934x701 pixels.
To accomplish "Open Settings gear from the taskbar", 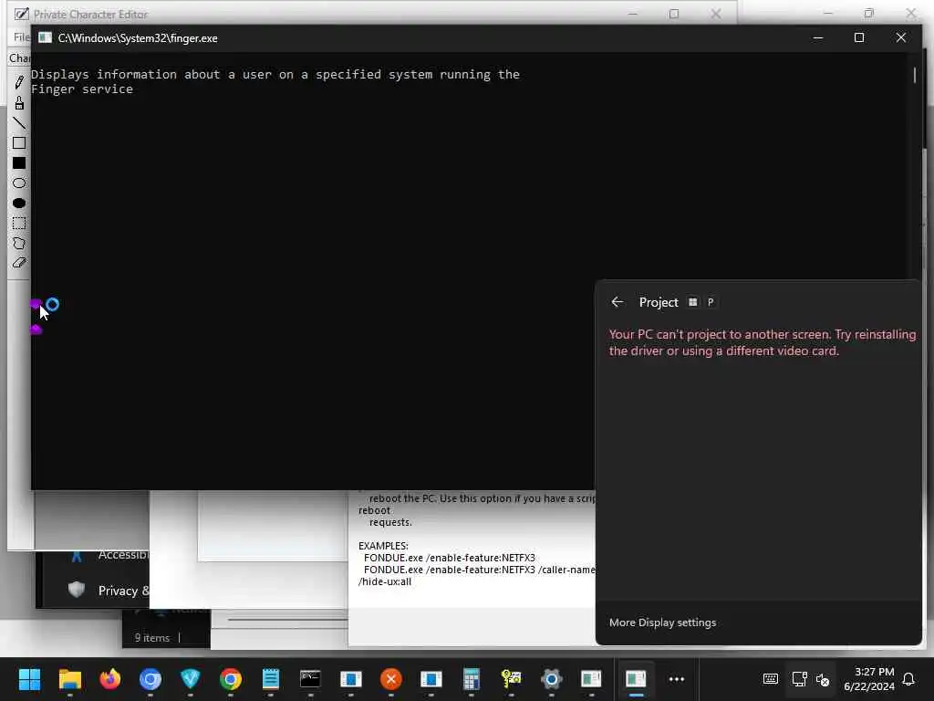I will tap(552, 679).
